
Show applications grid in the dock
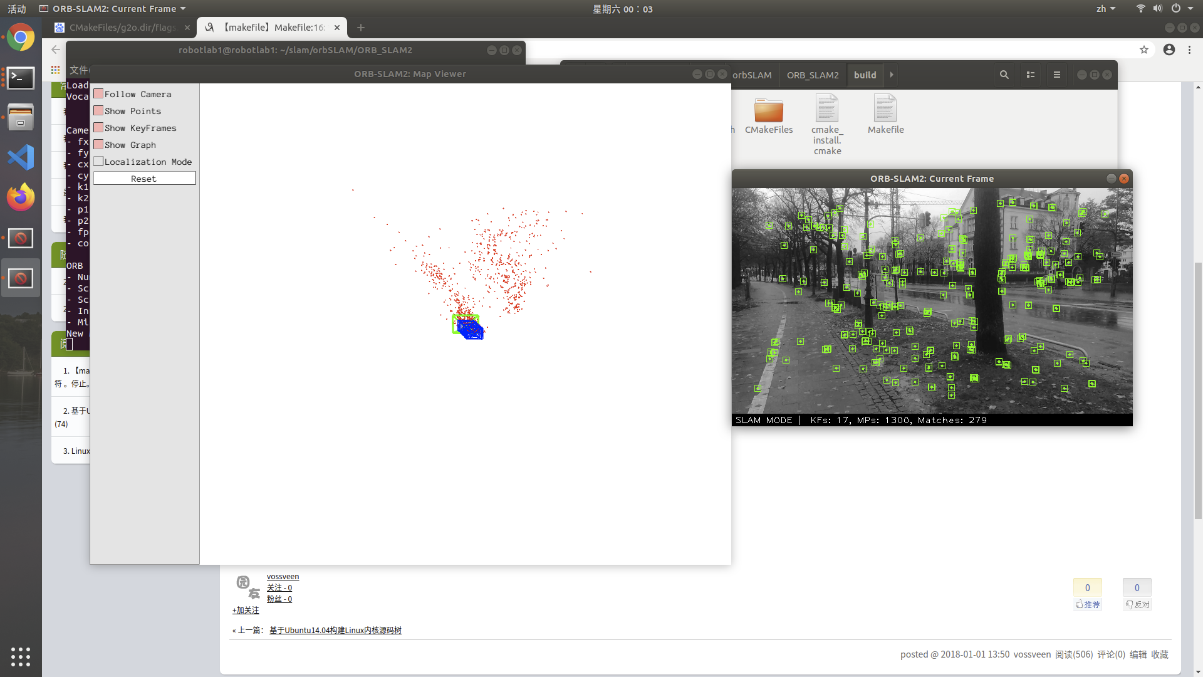(21, 656)
